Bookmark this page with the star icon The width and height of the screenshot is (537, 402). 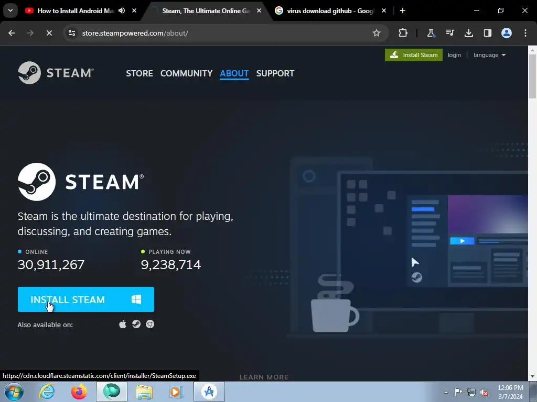[377, 33]
